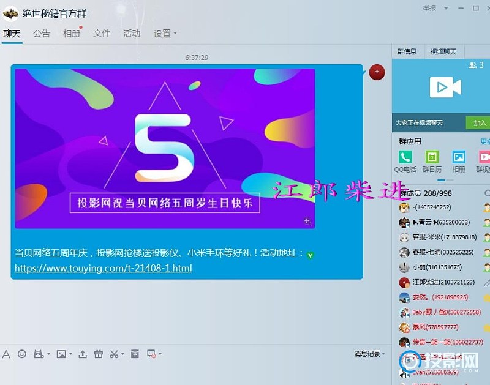
Task: Open dropdown arrow next to 举报
Action: (x=446, y=8)
